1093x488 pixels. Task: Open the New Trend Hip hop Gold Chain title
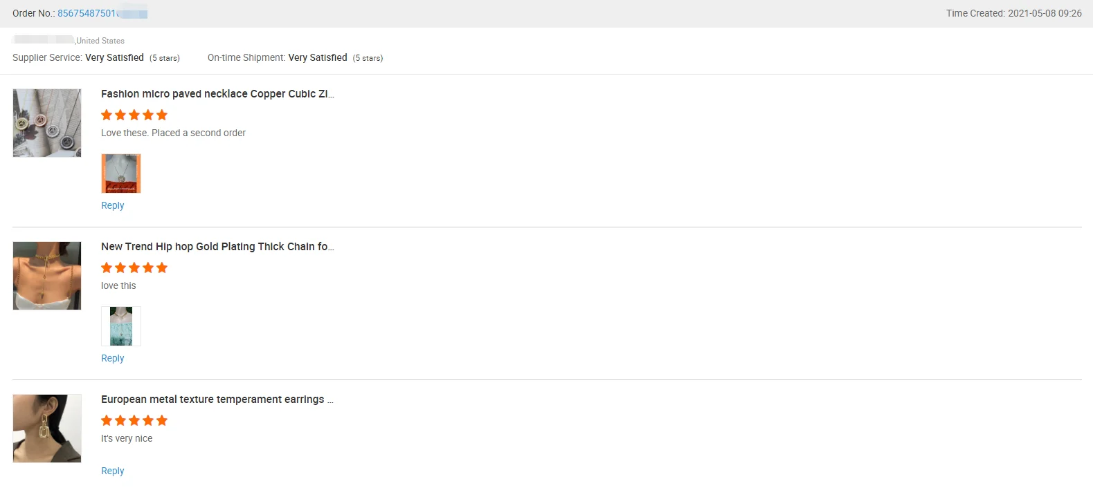click(x=217, y=247)
